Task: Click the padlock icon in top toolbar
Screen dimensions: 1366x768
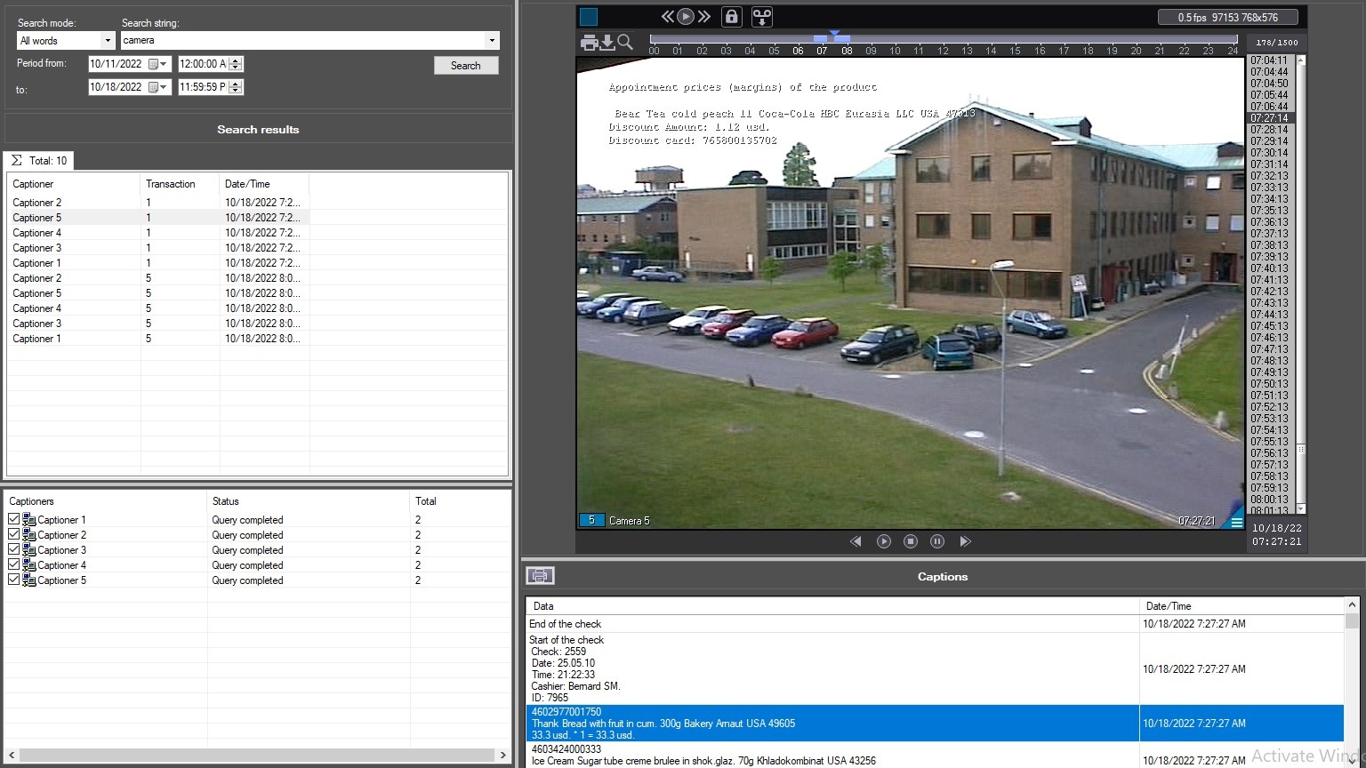Action: click(731, 16)
